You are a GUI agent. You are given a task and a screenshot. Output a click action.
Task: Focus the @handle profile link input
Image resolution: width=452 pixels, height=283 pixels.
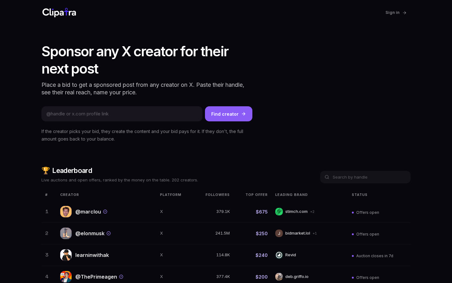(x=122, y=114)
